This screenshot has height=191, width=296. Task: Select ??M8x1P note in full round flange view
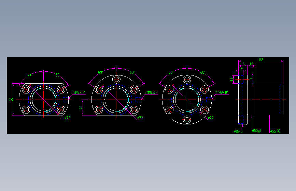(x=222, y=92)
